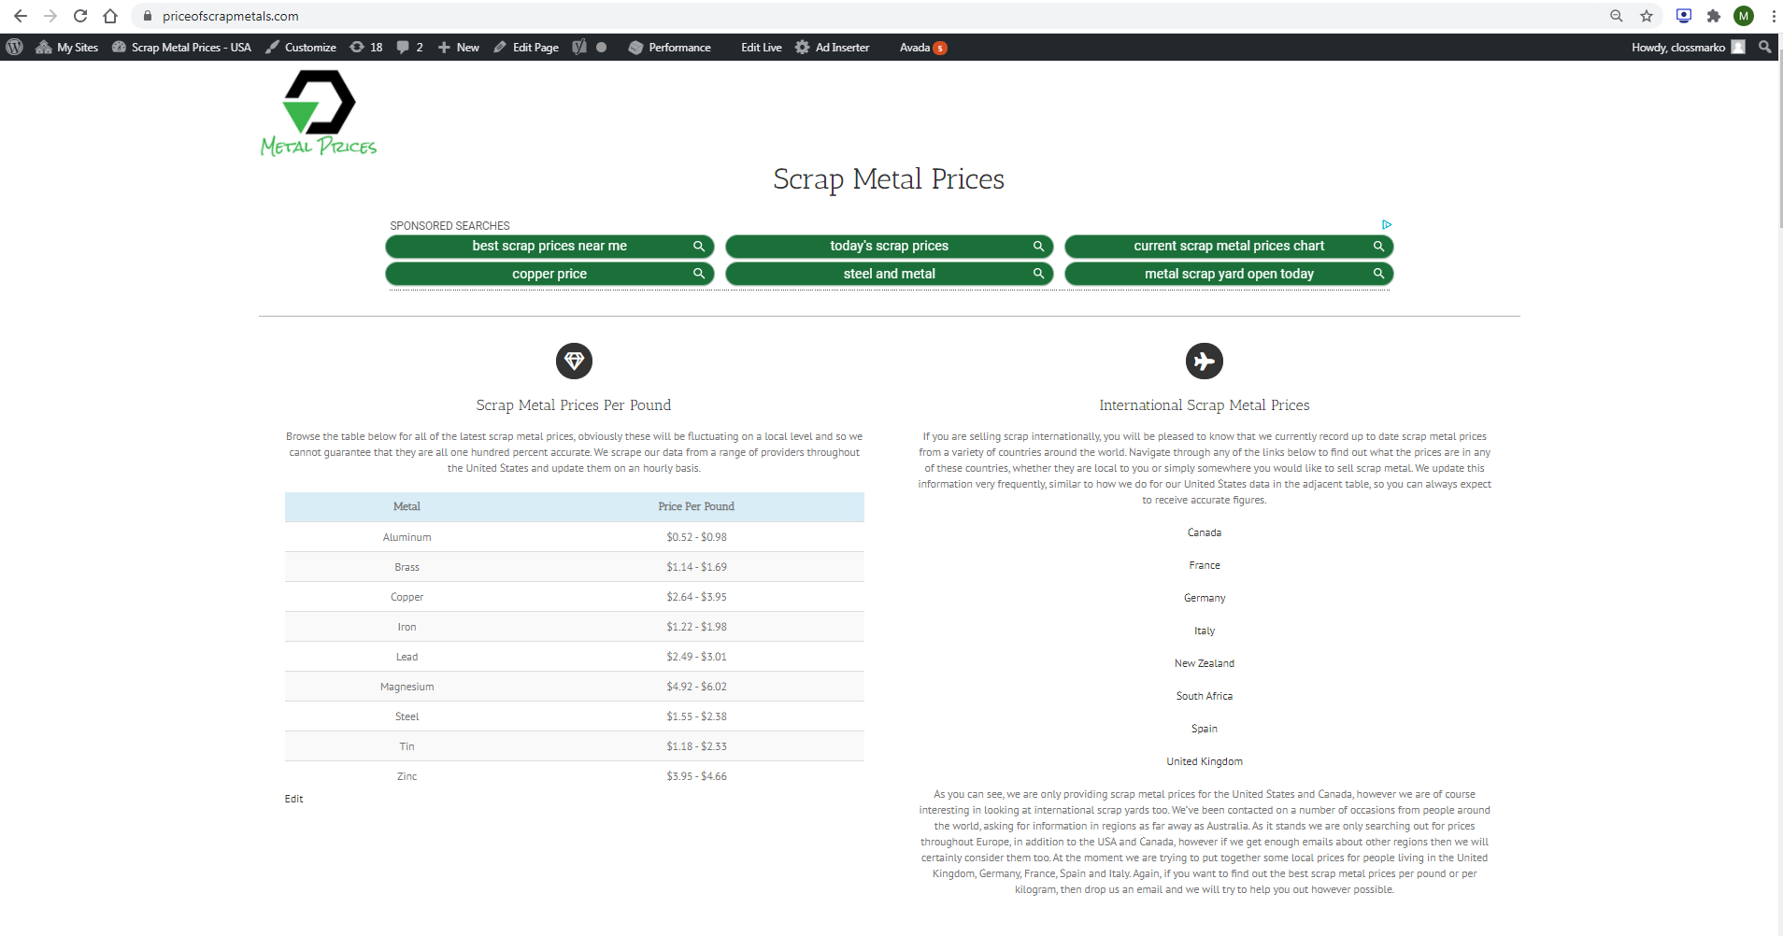Open the Performance menu

tap(670, 47)
